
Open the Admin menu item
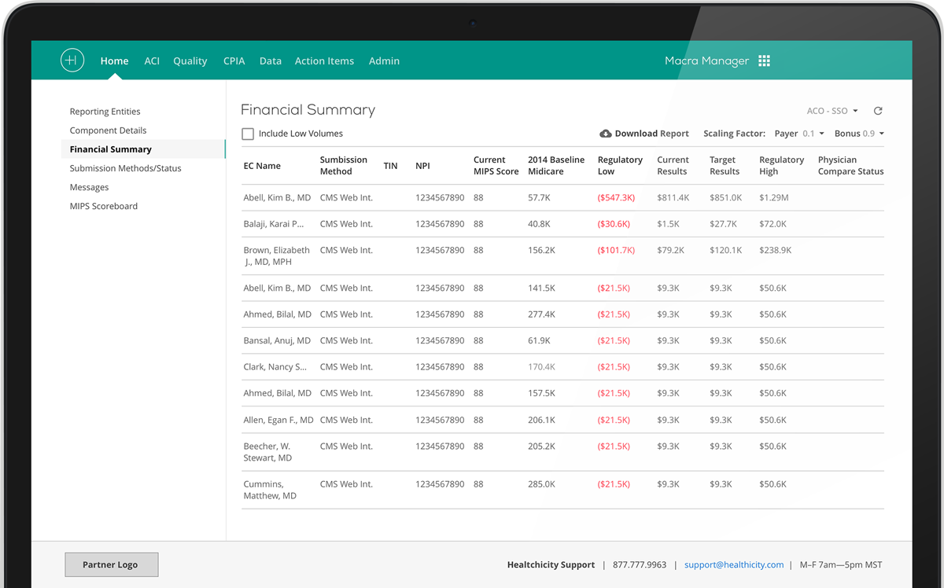coord(384,61)
